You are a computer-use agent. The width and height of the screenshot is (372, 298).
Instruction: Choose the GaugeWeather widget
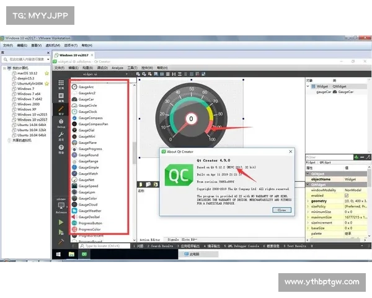90,211
